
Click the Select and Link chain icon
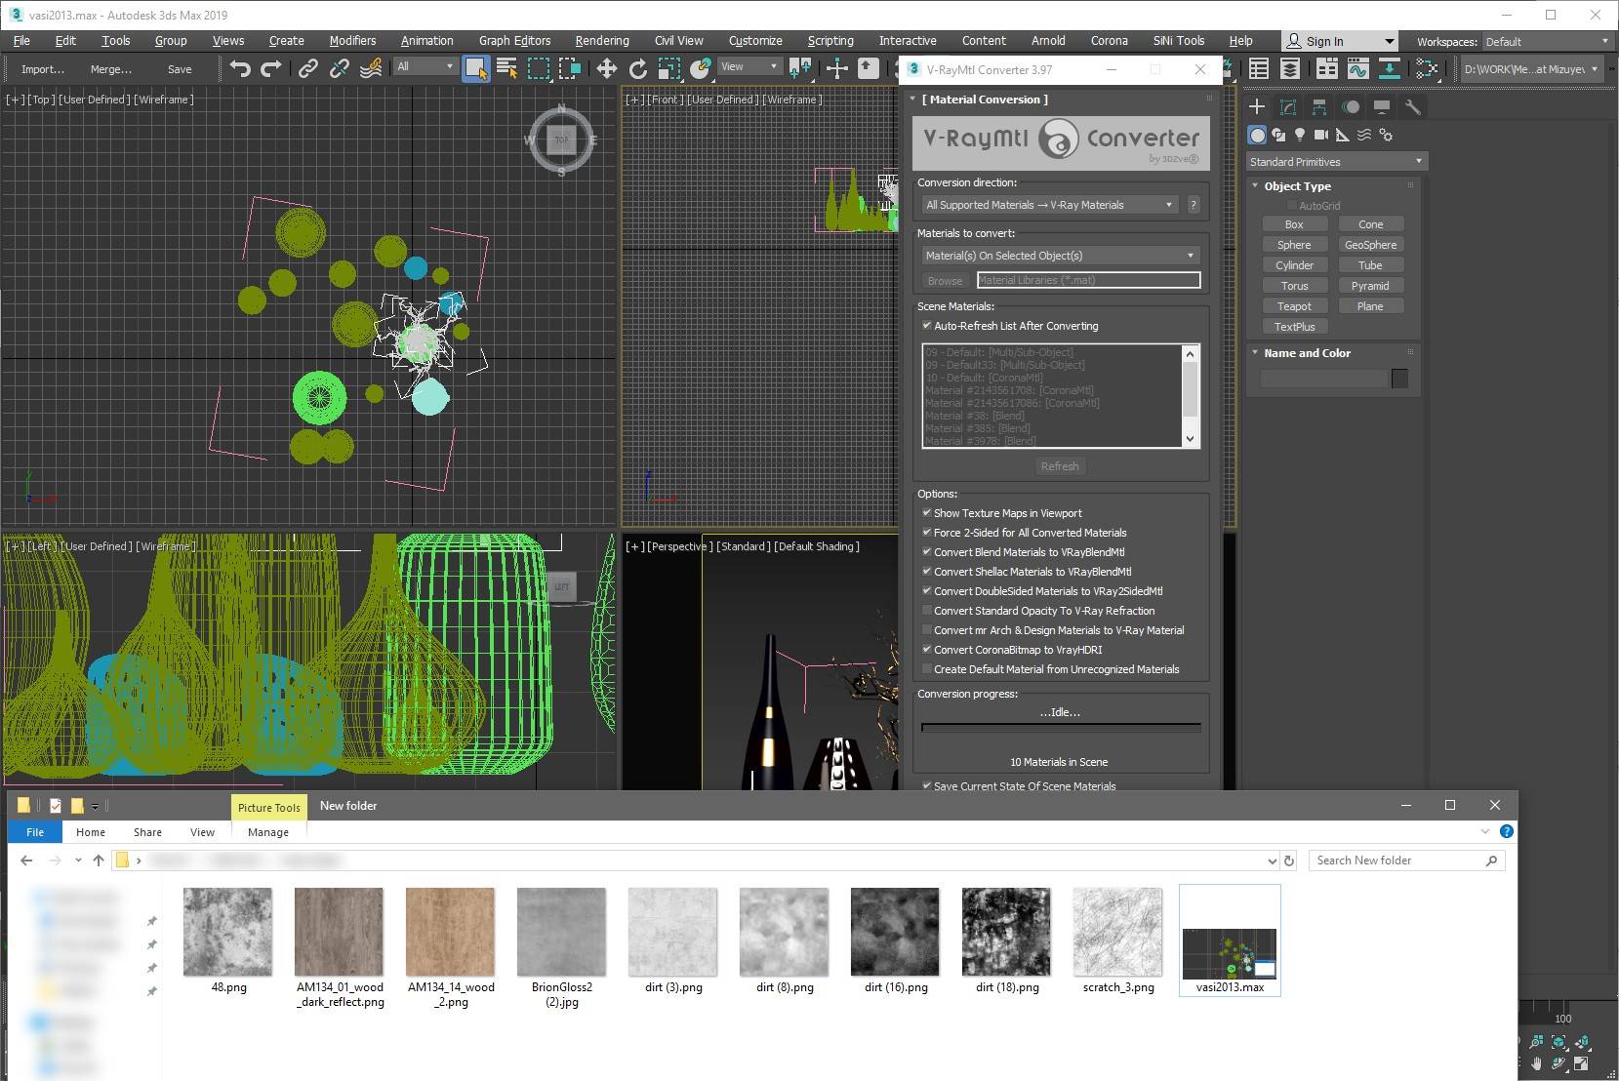click(307, 68)
